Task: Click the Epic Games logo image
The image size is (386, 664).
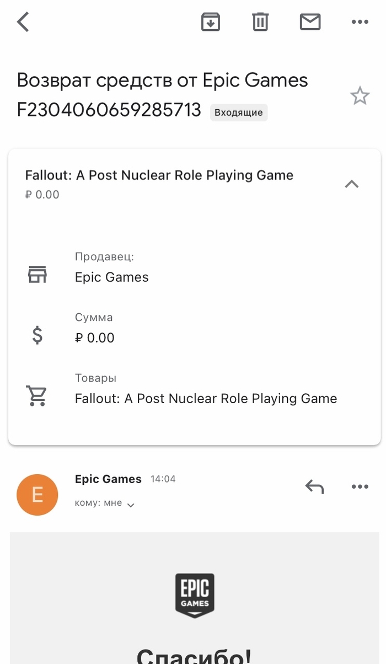Action: 195,595
